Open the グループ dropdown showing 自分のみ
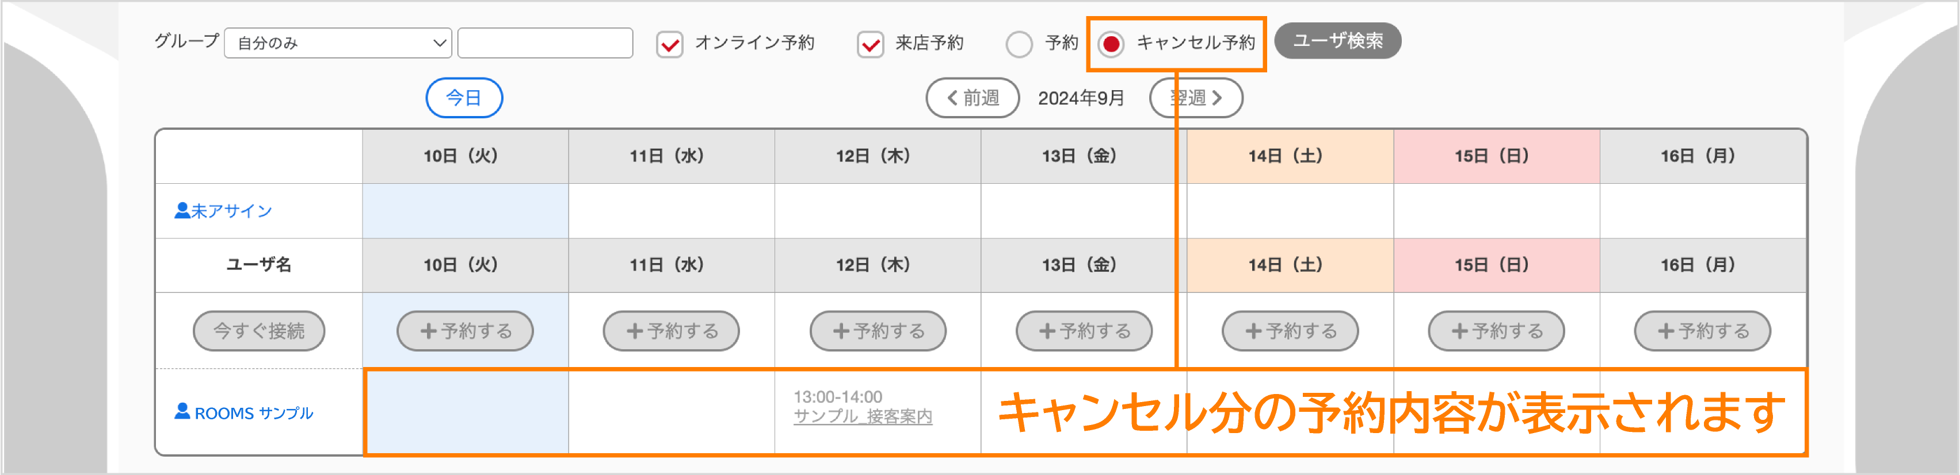The height and width of the screenshot is (475, 1960). (338, 43)
